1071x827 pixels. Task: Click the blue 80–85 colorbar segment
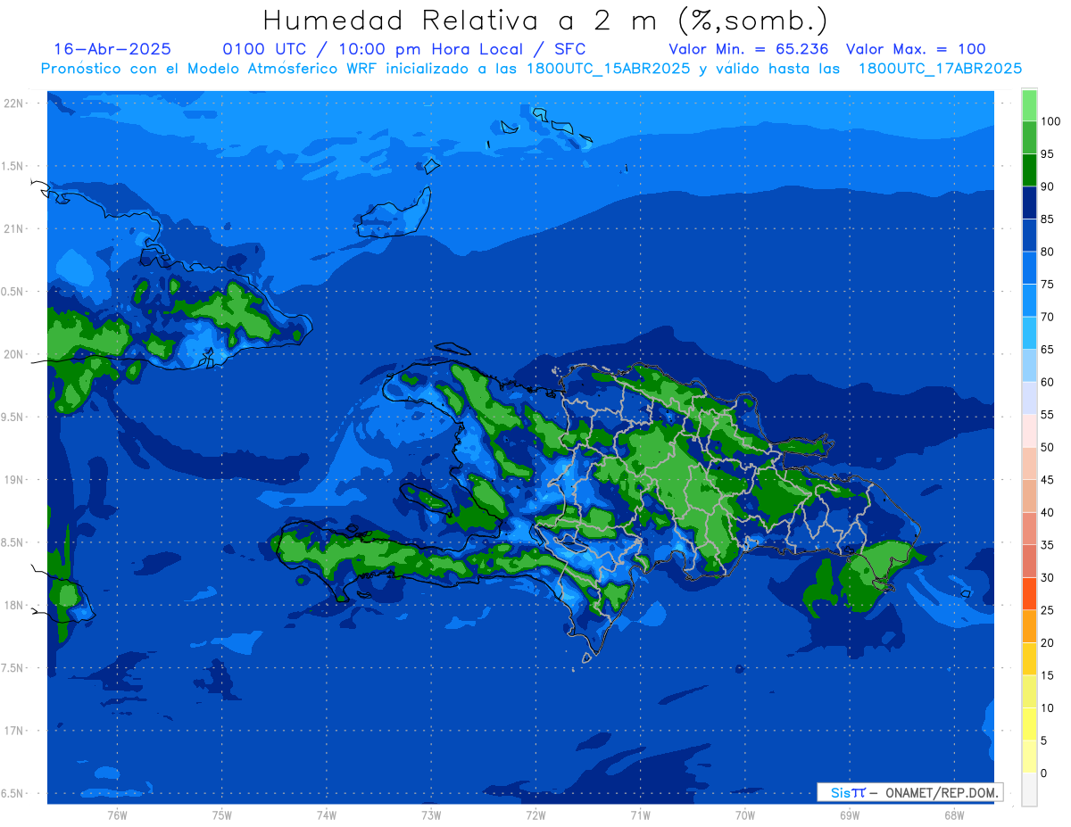click(x=1029, y=235)
